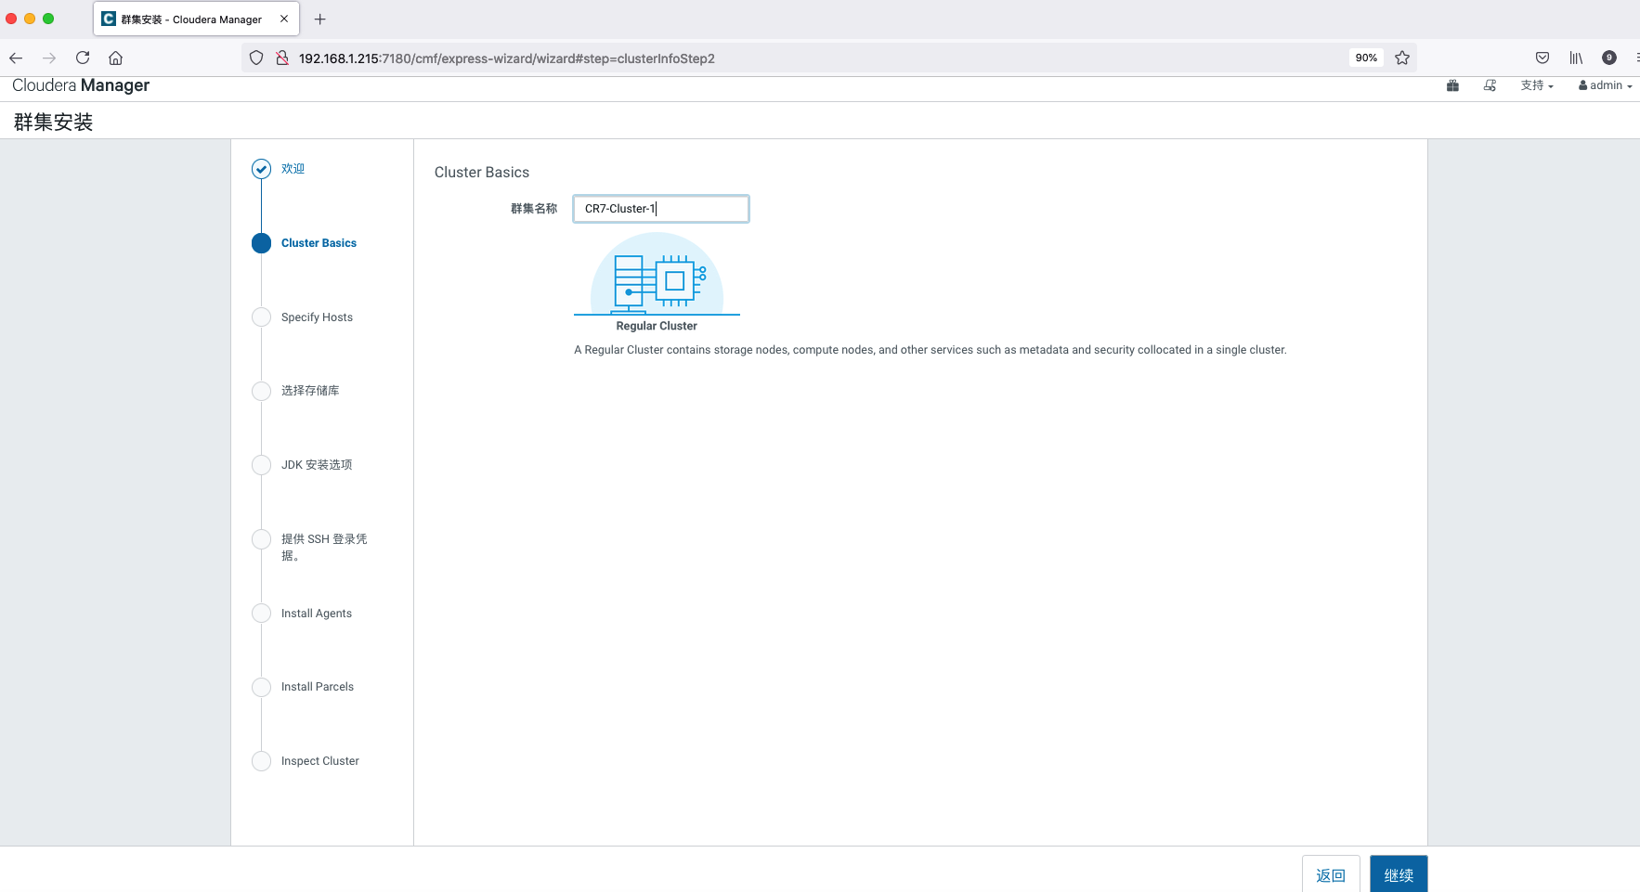1640x892 pixels.
Task: Select the 选择存储库 step
Action: [x=310, y=391]
